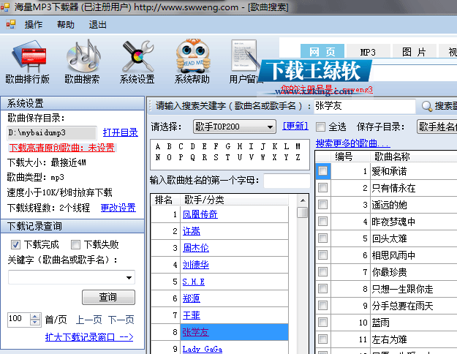
Task: Uncheck the 下载完成 checkbox
Action: 15,244
